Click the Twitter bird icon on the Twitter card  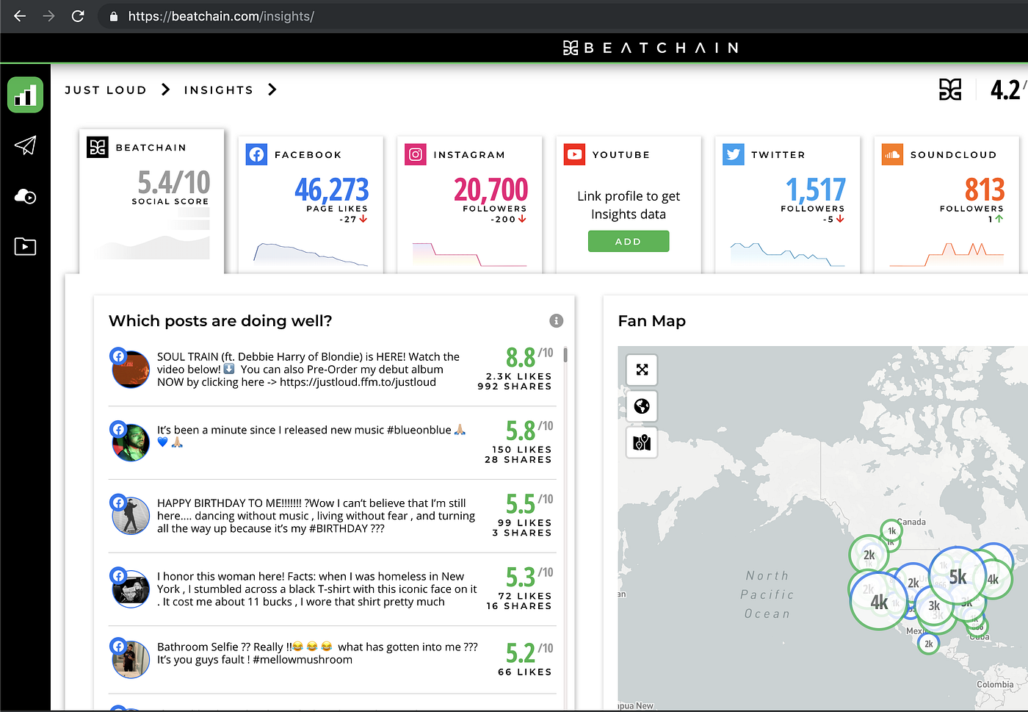coord(734,154)
